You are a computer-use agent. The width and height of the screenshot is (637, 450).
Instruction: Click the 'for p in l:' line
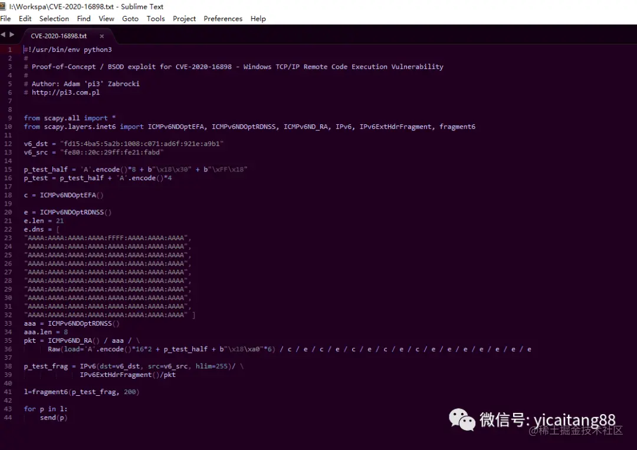45,409
